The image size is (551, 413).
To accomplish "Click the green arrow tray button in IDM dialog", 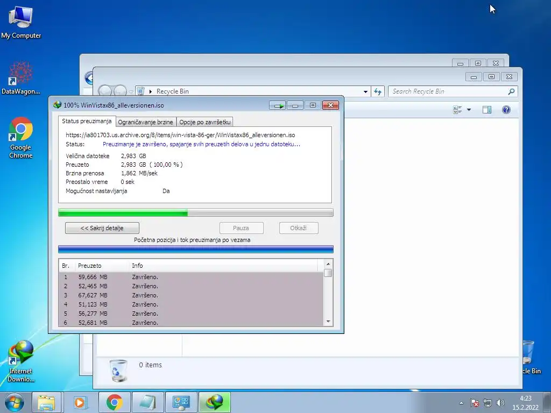I will click(278, 105).
